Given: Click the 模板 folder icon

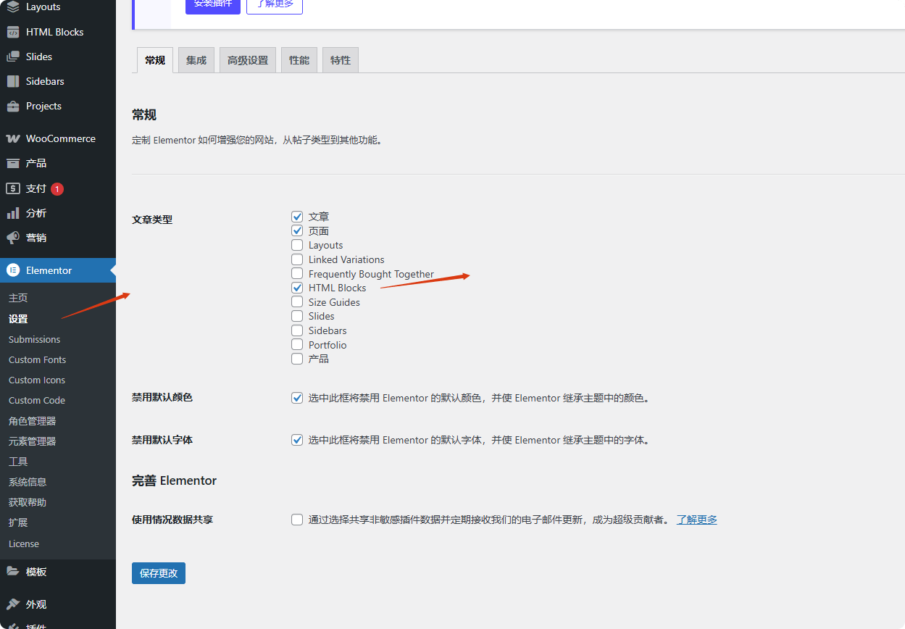Looking at the screenshot, I should pyautogui.click(x=13, y=571).
